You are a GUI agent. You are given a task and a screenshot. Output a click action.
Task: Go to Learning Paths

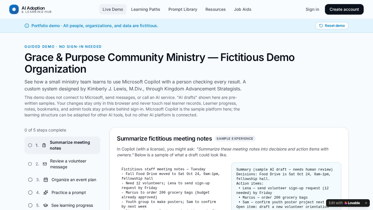[146, 9]
